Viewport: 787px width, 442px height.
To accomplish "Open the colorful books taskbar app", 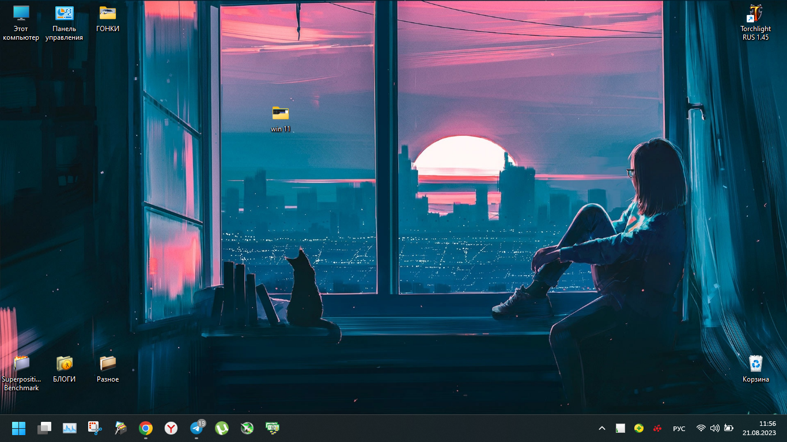I will (120, 428).
